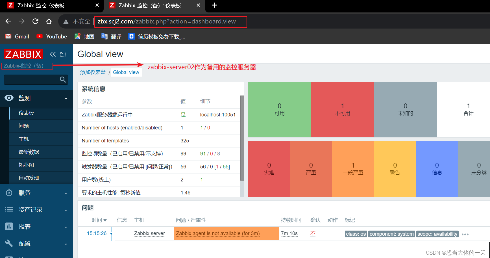Close the Zabbix-监控（备） tab
Screen dimensions: 490x258
tap(198, 5)
